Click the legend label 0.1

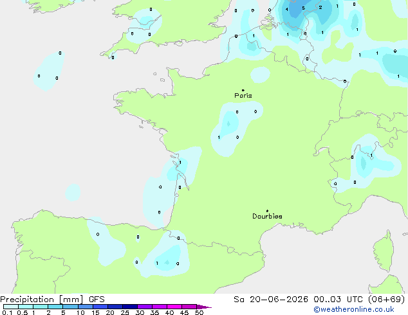coord(7,312)
